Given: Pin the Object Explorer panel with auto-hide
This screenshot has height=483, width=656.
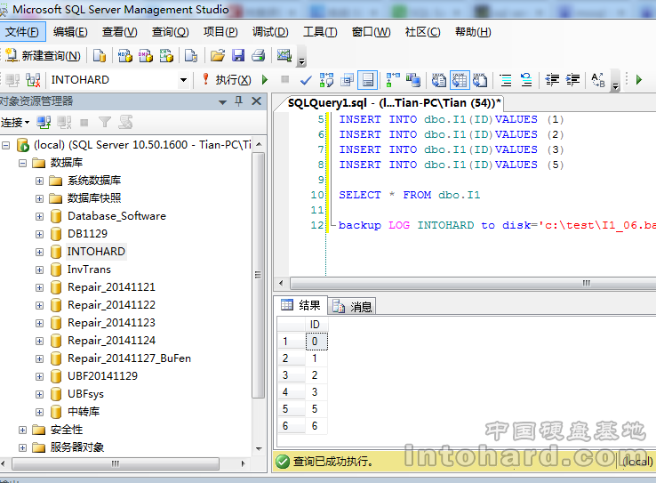Looking at the screenshot, I should click(239, 101).
